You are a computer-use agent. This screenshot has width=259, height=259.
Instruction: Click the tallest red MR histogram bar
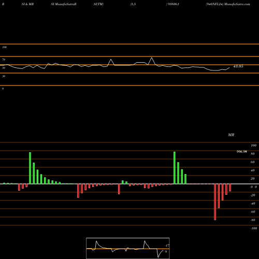click(x=215, y=202)
